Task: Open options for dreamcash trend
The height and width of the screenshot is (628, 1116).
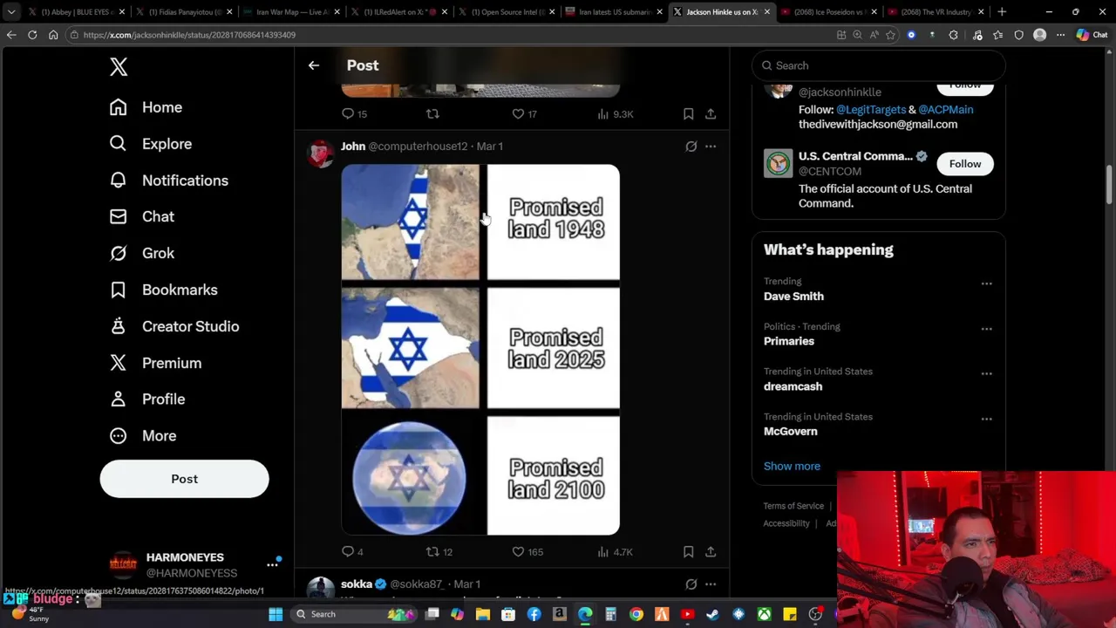Action: point(986,373)
